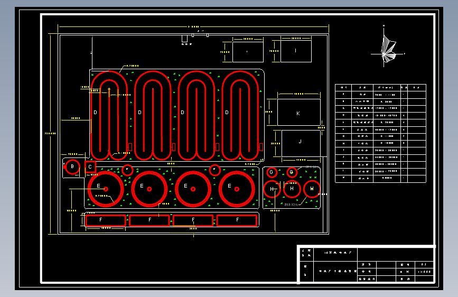Click the legend table header row

point(380,87)
